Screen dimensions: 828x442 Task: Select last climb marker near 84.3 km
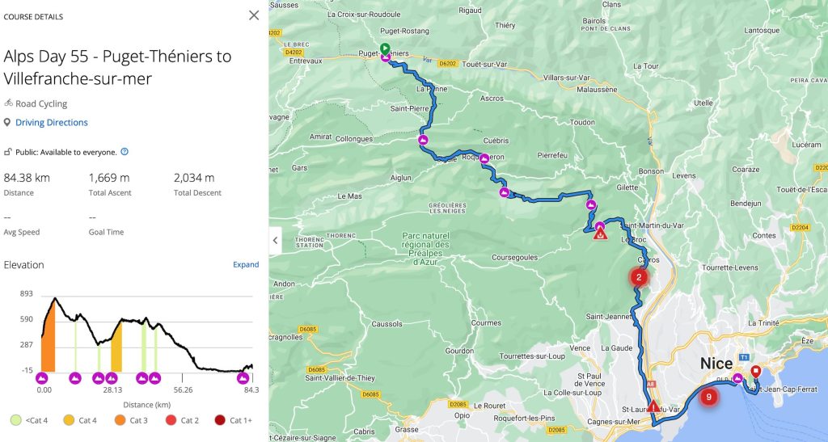pos(243,377)
